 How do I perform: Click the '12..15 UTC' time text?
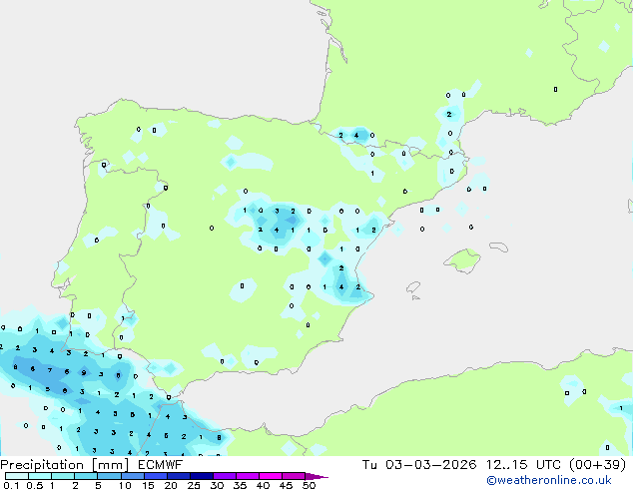point(523,465)
